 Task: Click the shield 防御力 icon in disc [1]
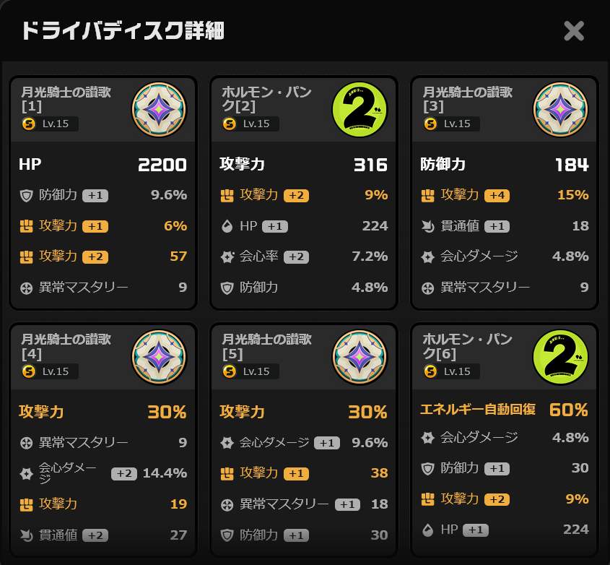[27, 195]
